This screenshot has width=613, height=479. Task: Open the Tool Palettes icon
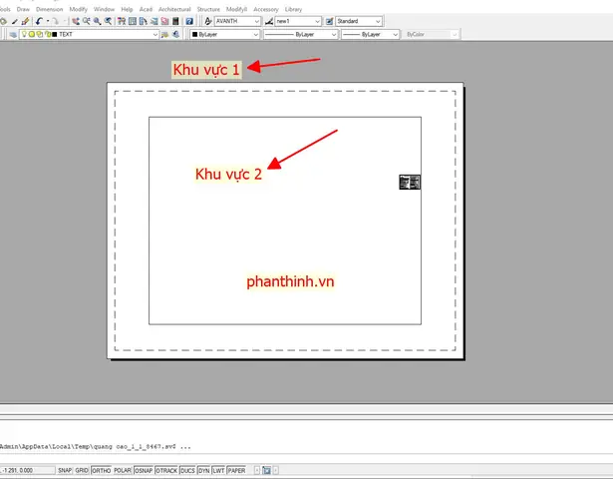tap(144, 21)
